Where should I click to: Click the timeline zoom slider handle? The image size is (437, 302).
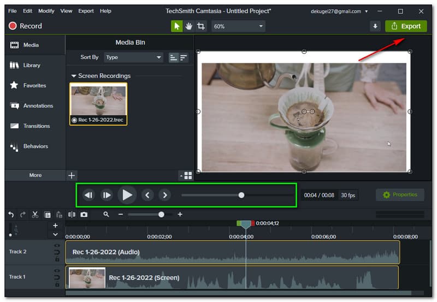[x=161, y=215]
